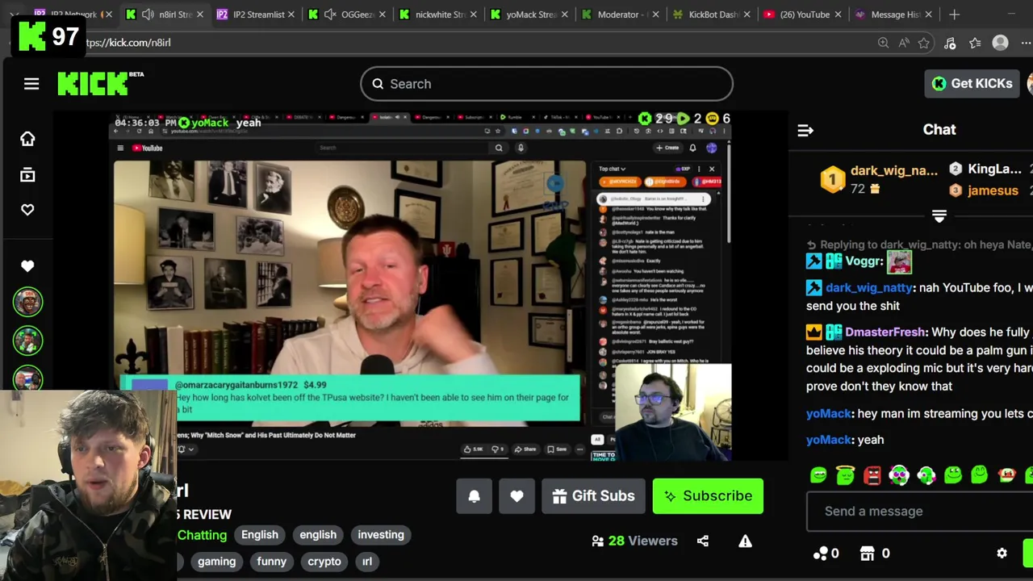This screenshot has width=1033, height=581.
Task: Open the Kick sidebar hamburger menu
Action: tap(31, 84)
